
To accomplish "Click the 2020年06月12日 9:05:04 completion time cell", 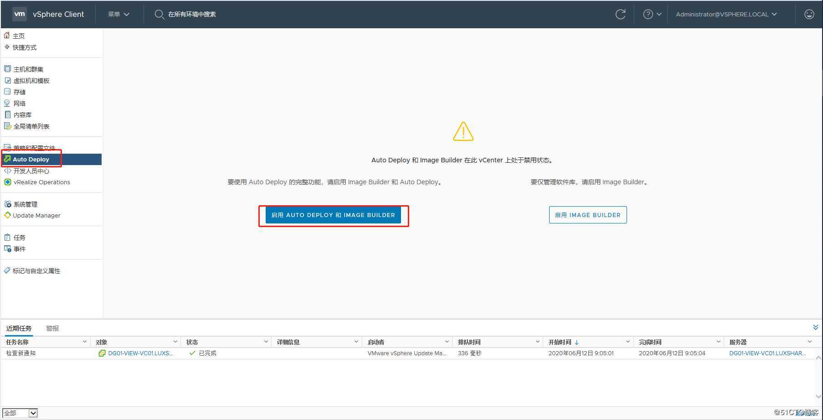I will (672, 353).
